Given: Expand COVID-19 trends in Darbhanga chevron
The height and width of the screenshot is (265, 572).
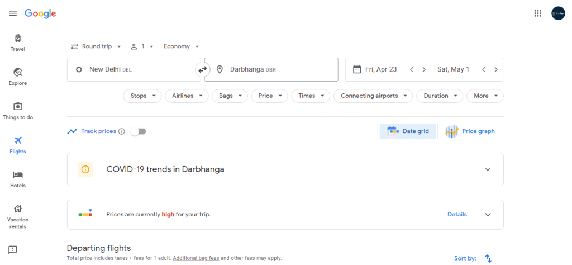Looking at the screenshot, I should click(x=488, y=169).
